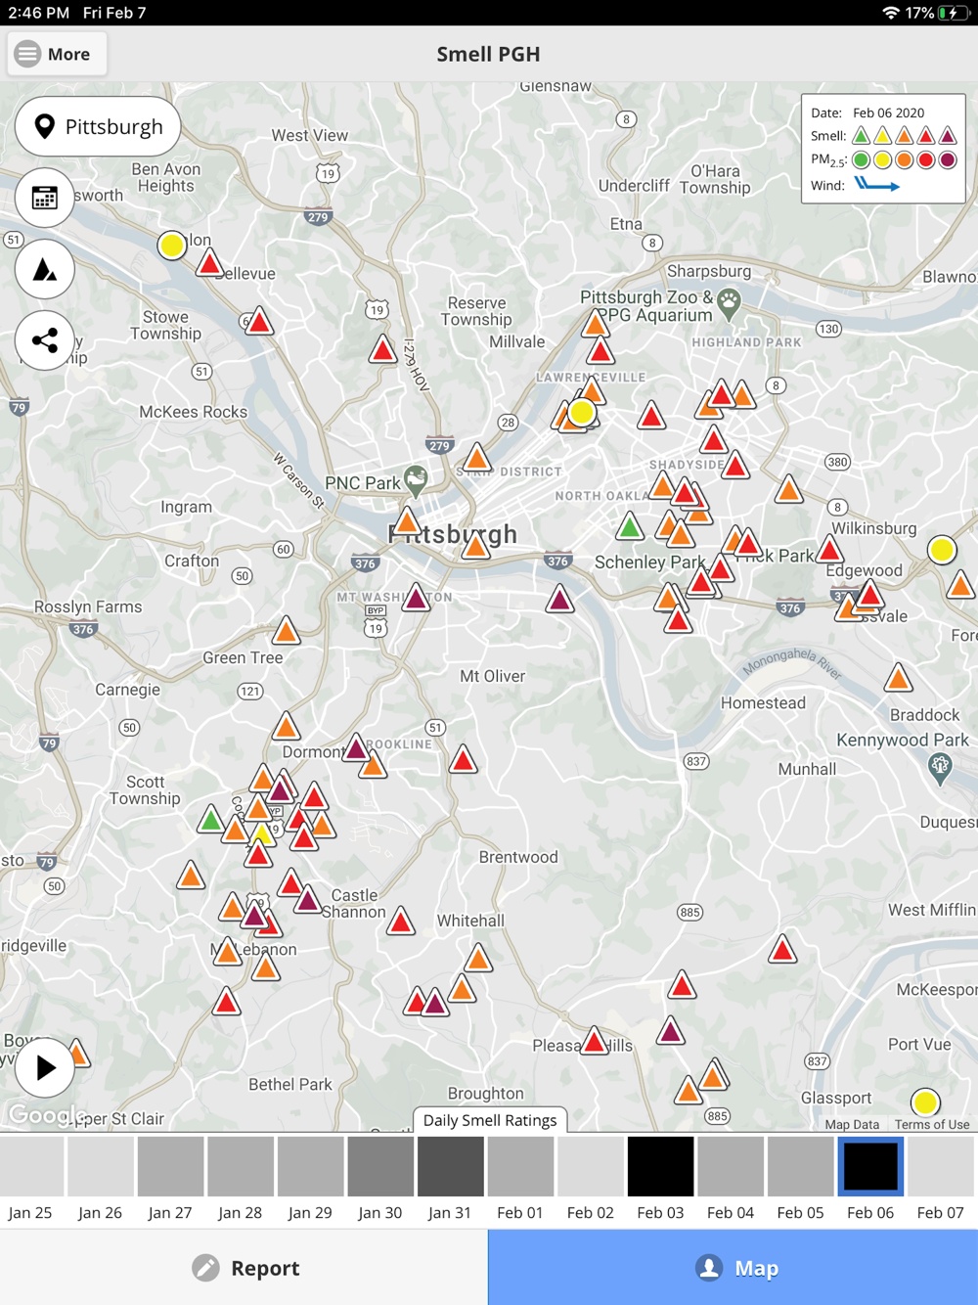This screenshot has height=1305, width=978.
Task: Tap red smell triangle near Pleasant Hills
Action: click(x=595, y=1041)
